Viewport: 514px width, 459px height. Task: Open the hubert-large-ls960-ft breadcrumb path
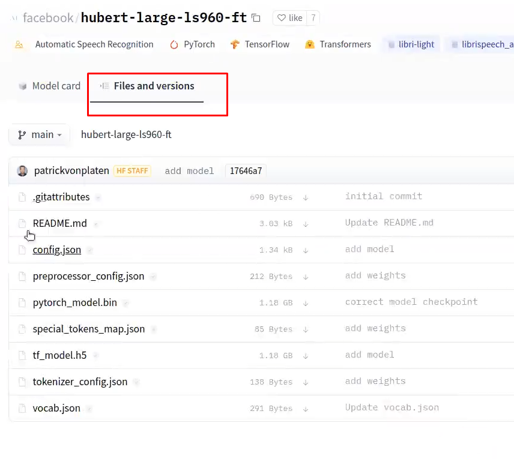click(x=126, y=134)
